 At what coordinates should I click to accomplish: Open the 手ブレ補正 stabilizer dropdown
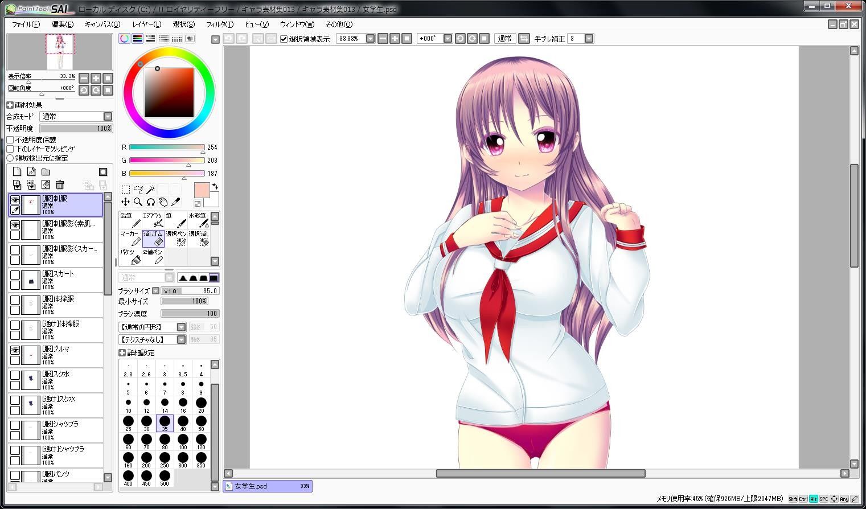(589, 39)
